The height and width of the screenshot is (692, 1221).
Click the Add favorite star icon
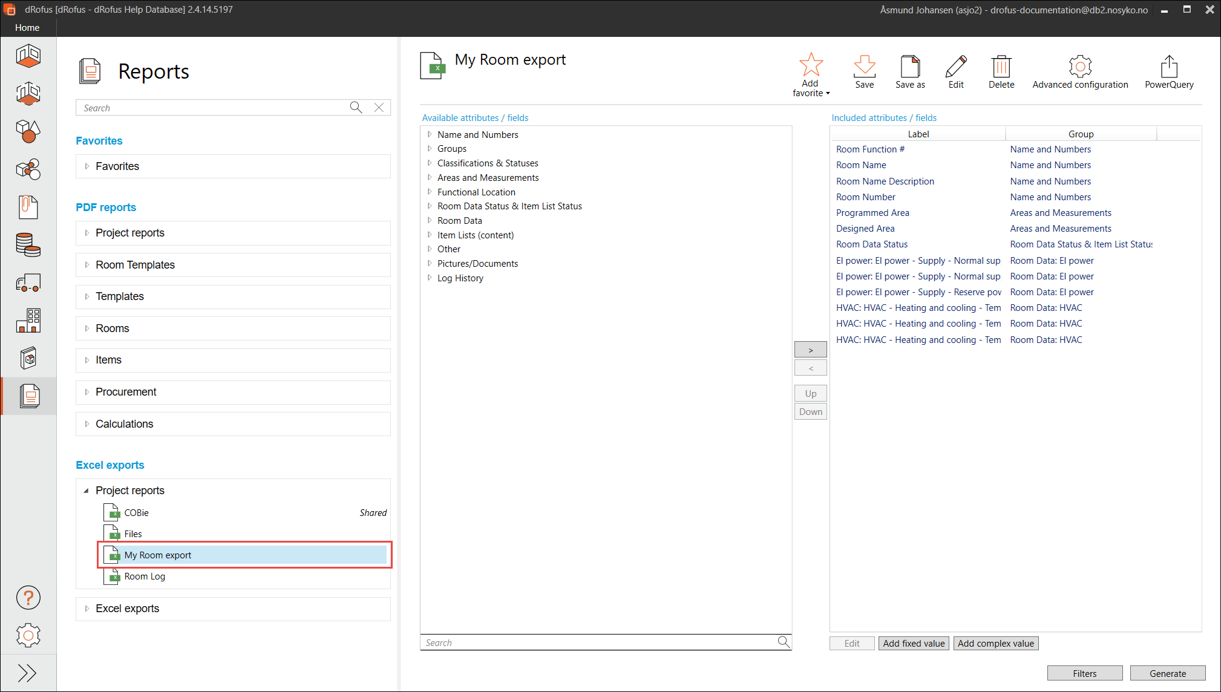(811, 65)
